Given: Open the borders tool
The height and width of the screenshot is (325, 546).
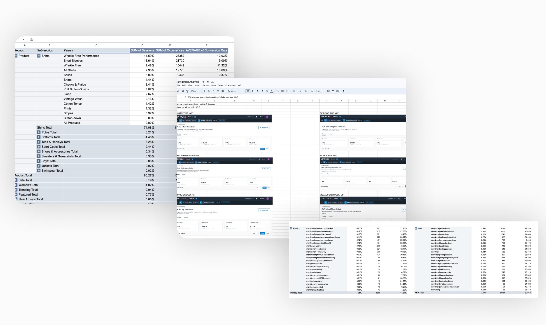Looking at the screenshot, I should (282, 91).
